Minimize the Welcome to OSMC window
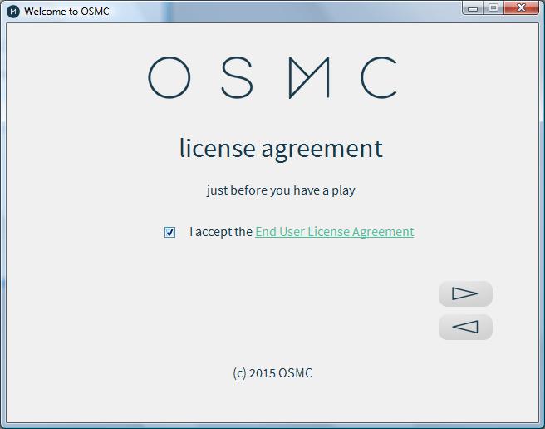545x429 pixels. click(x=473, y=8)
